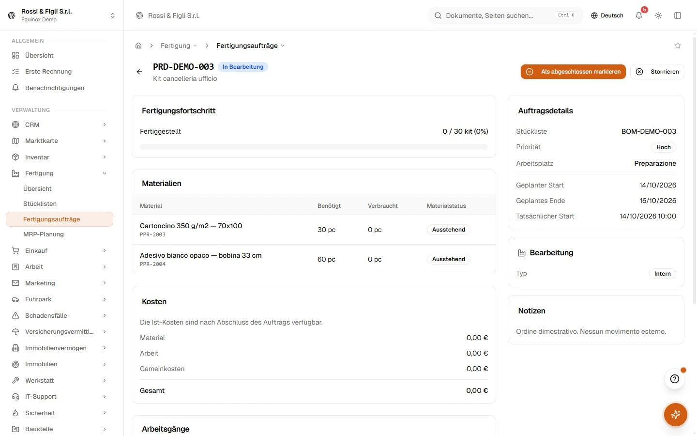Open the help question mark button

(x=675, y=379)
